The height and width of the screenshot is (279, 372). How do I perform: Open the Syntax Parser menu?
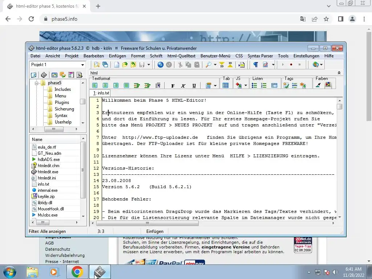point(260,56)
